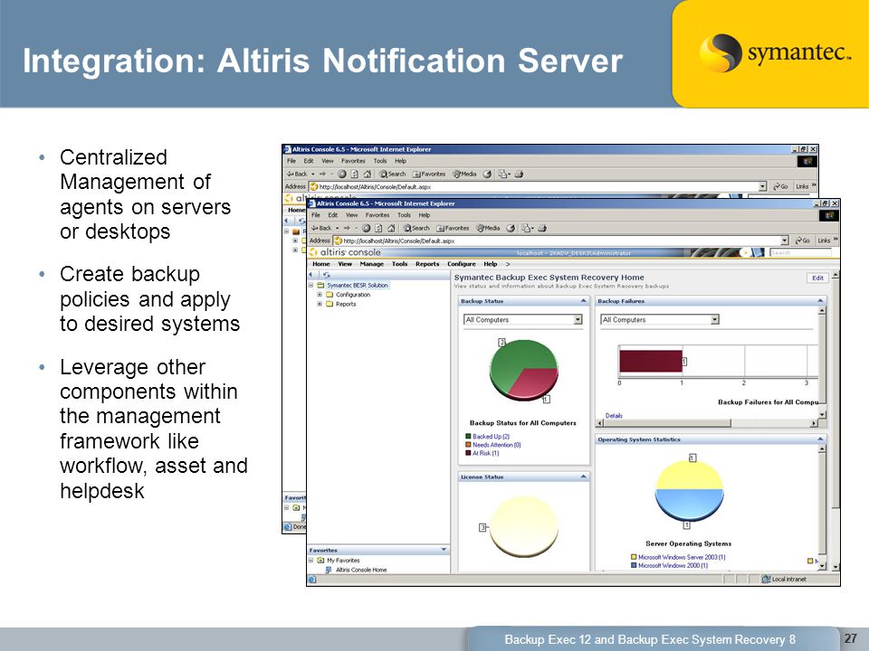
Task: Click the Altiris Console Home favorite icon
Action: [329, 570]
